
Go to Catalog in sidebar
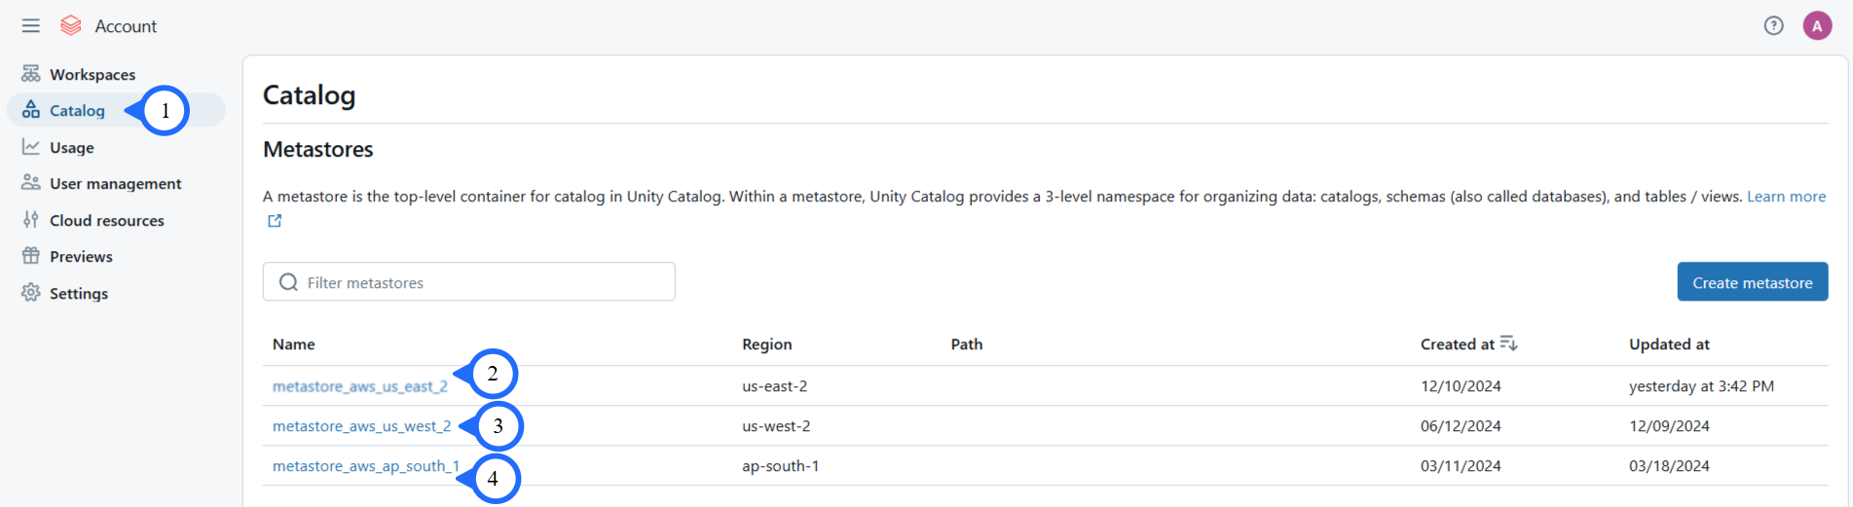pyautogui.click(x=77, y=111)
